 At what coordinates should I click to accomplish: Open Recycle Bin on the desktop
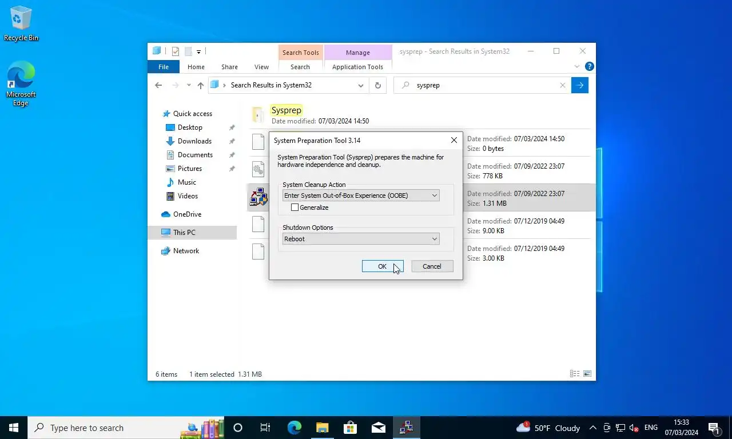(21, 24)
